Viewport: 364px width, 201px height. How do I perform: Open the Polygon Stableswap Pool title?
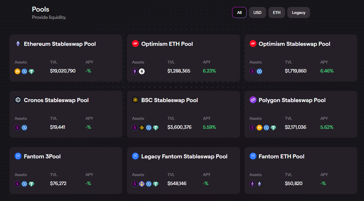point(292,100)
